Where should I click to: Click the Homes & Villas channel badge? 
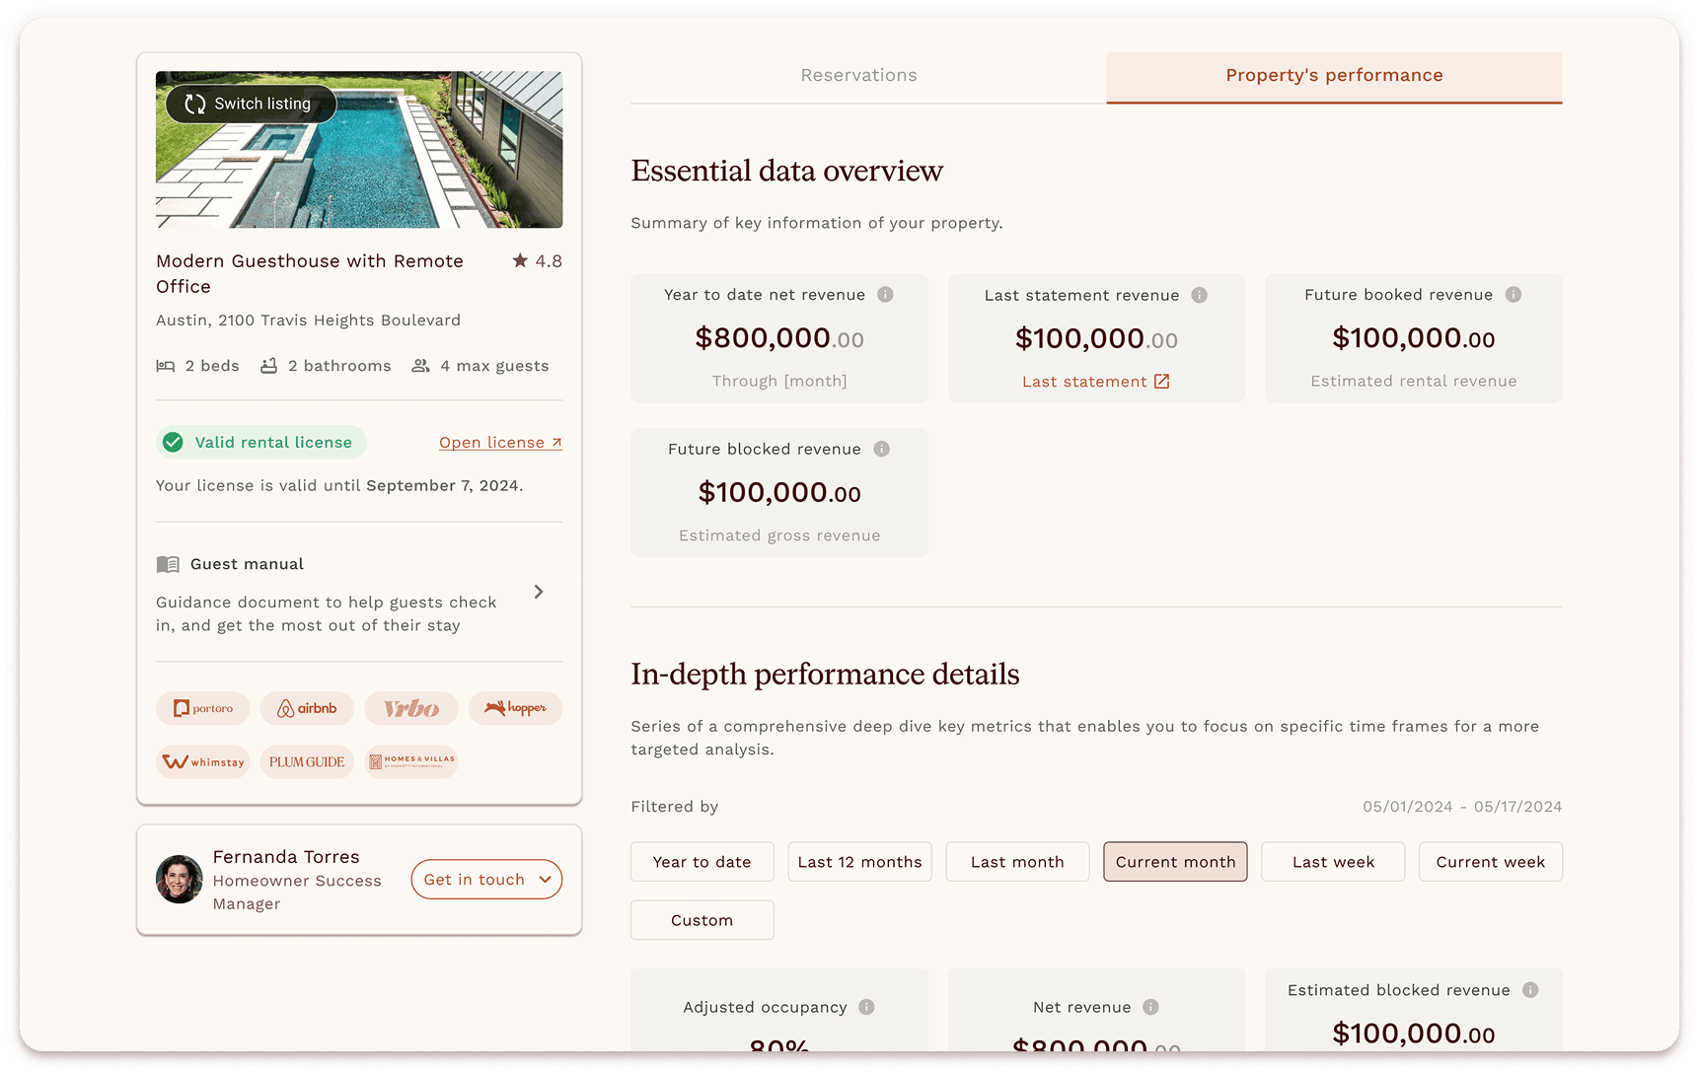tap(411, 761)
